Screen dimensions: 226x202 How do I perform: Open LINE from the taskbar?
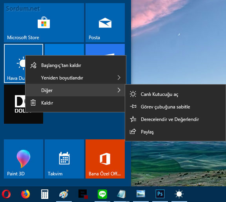102,194
